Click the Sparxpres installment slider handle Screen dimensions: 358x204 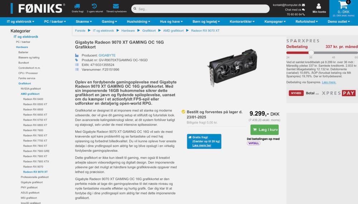311,53
